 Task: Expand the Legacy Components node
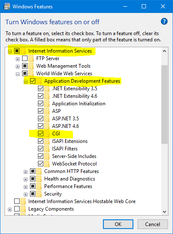[10, 209]
